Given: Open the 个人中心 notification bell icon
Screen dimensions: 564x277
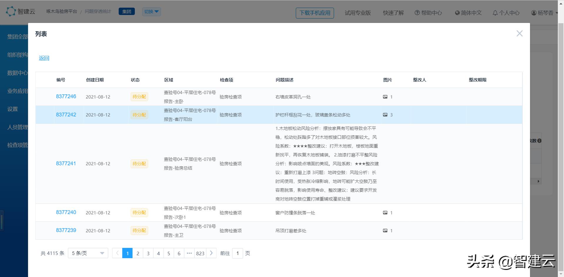Looking at the screenshot, I should [x=496, y=13].
